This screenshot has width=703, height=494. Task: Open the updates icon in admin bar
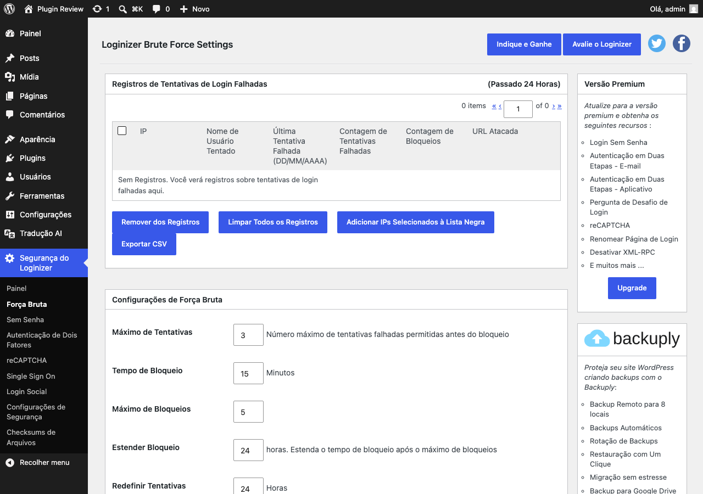coord(97,9)
